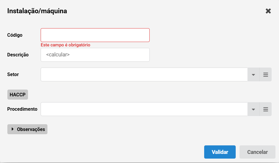The image size is (279, 163).
Task: Click the Descrição field label
Action: tap(18, 55)
